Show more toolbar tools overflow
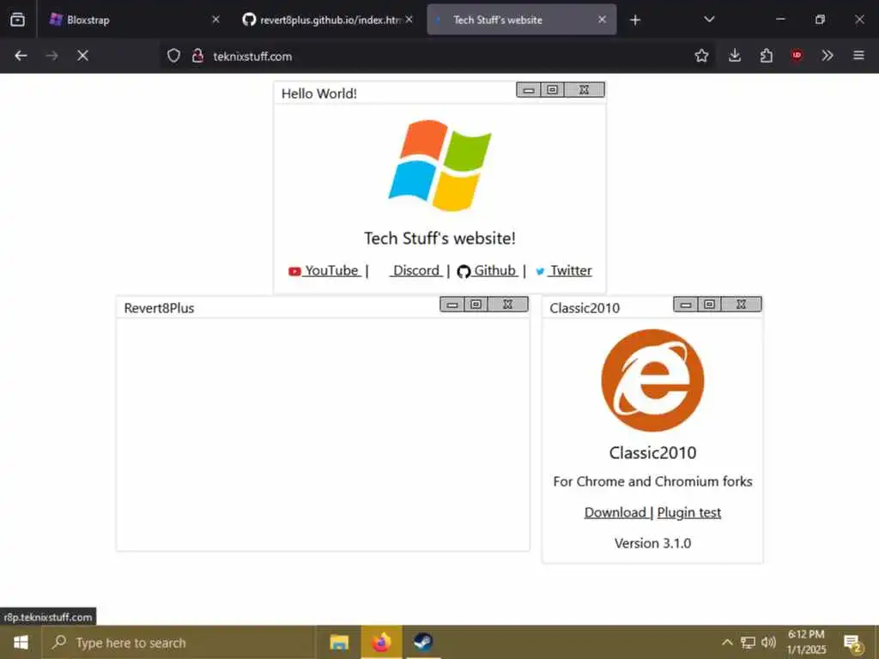The image size is (879, 659). 827,56
